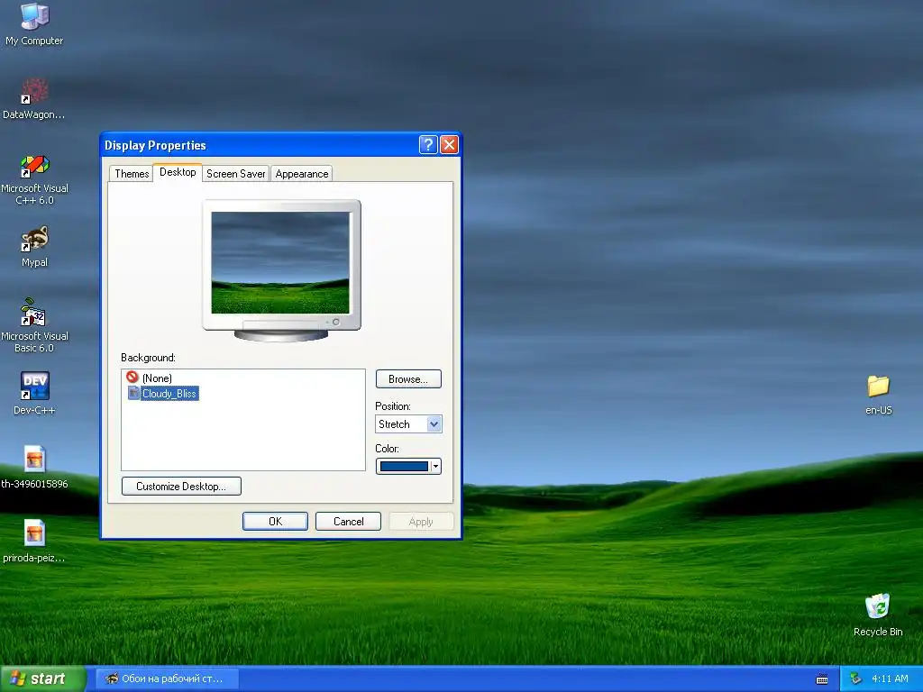Click the 4:11 AM clock
923x692 pixels.
tap(890, 679)
